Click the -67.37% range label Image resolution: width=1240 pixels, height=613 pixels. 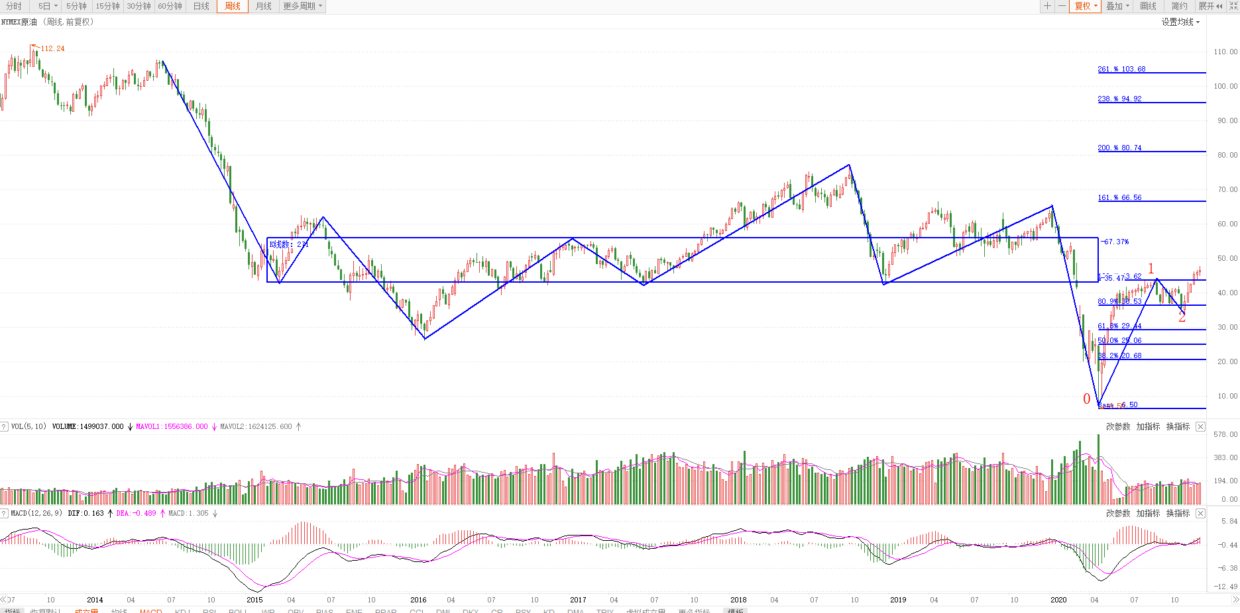pos(1115,242)
